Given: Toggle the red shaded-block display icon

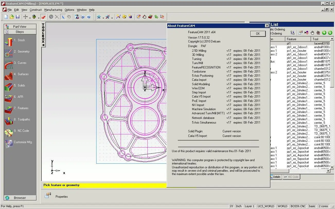Looking at the screenshot, I should tap(43, 17).
